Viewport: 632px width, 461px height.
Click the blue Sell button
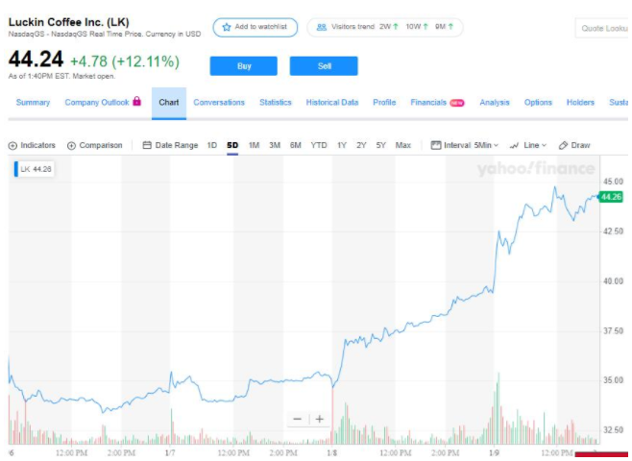[324, 66]
